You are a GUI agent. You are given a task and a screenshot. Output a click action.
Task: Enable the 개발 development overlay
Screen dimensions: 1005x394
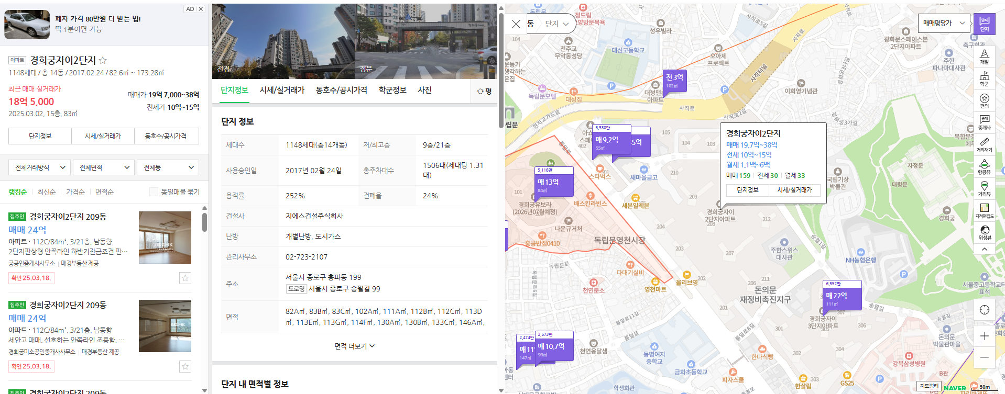click(x=984, y=57)
